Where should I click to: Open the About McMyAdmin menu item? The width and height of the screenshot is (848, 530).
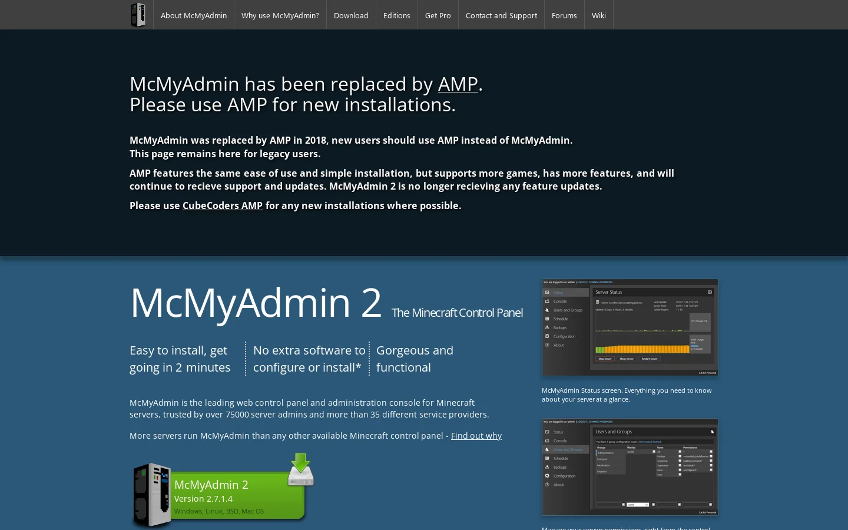pos(194,15)
